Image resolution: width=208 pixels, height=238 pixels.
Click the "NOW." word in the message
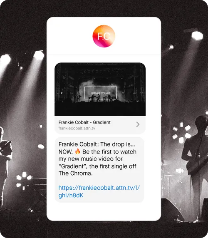coord(66,151)
